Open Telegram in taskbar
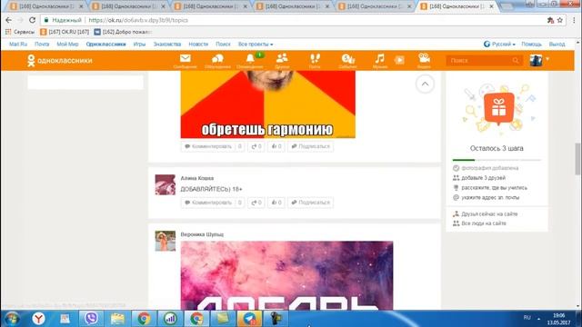582x327 pixels. click(x=249, y=319)
